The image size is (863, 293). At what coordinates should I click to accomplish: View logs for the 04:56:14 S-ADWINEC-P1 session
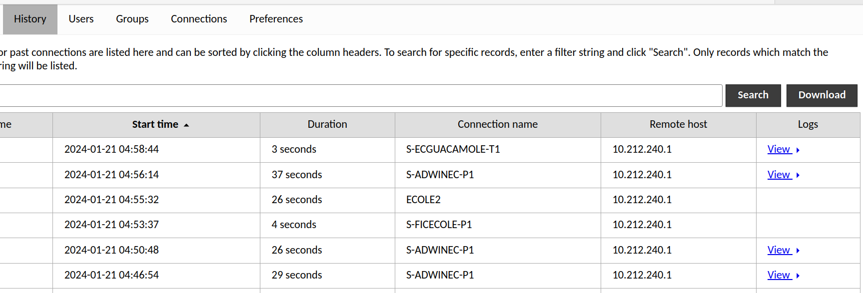click(x=779, y=175)
